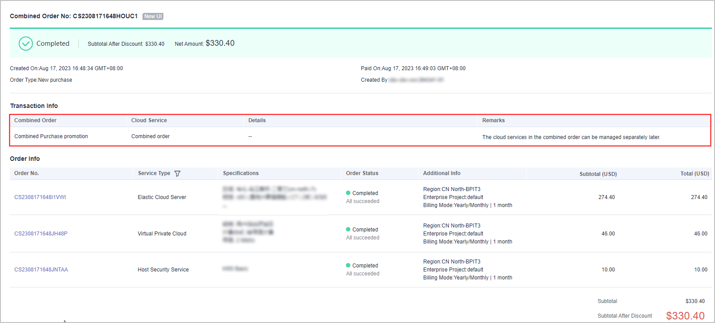Click the combined order remarks text

pyautogui.click(x=571, y=137)
